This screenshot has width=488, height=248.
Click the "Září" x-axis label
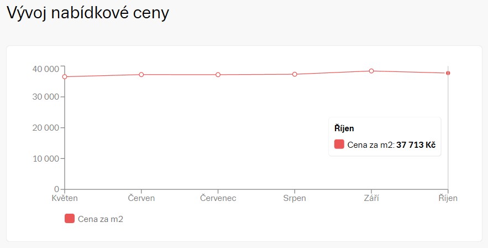[371, 198]
